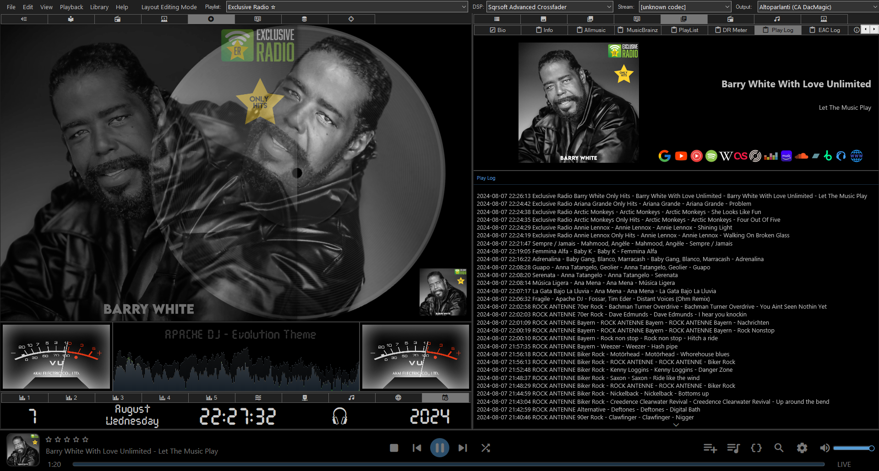The height and width of the screenshot is (471, 879).
Task: Open Google search for the artist
Action: point(665,156)
